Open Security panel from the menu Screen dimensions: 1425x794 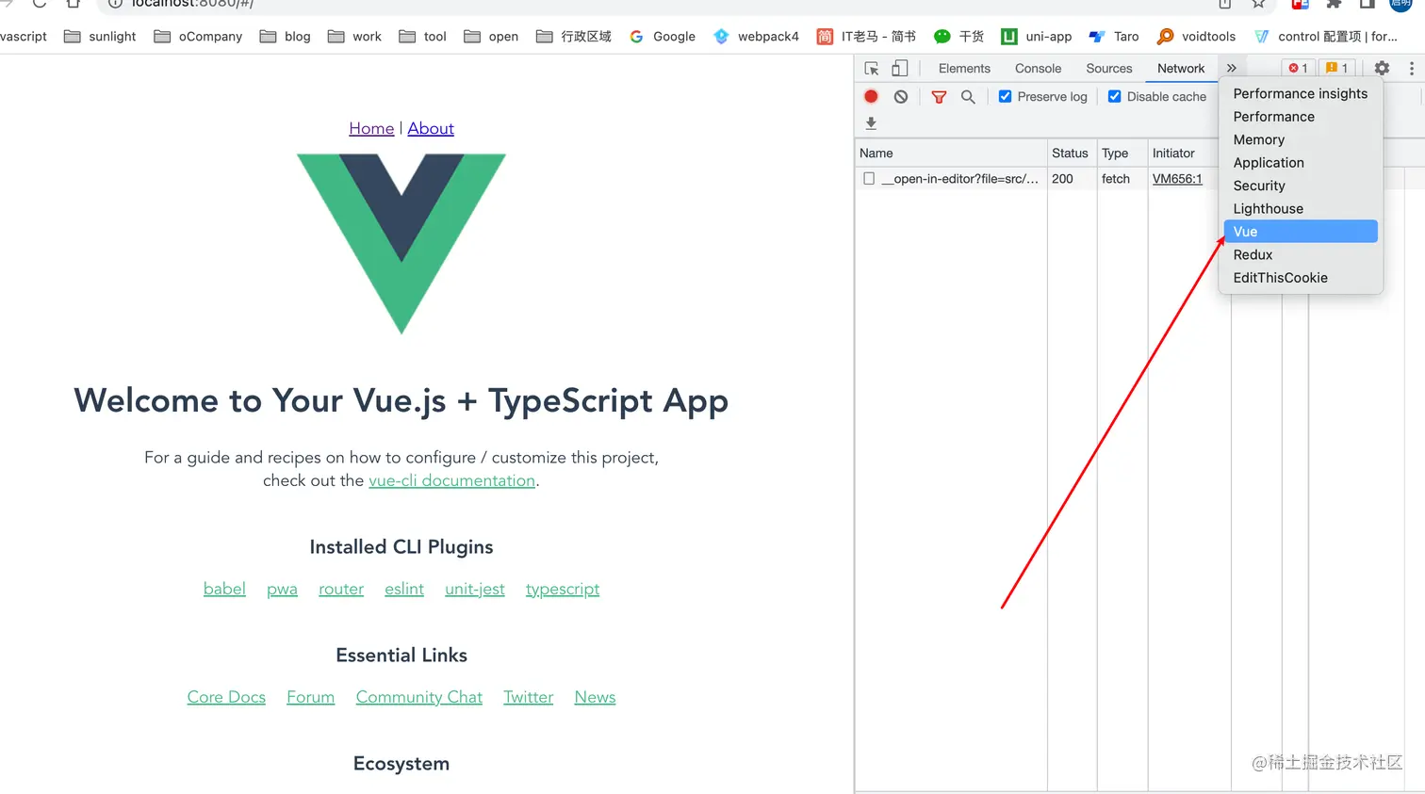pos(1301,186)
